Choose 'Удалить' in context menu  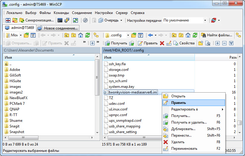click(x=194, y=142)
